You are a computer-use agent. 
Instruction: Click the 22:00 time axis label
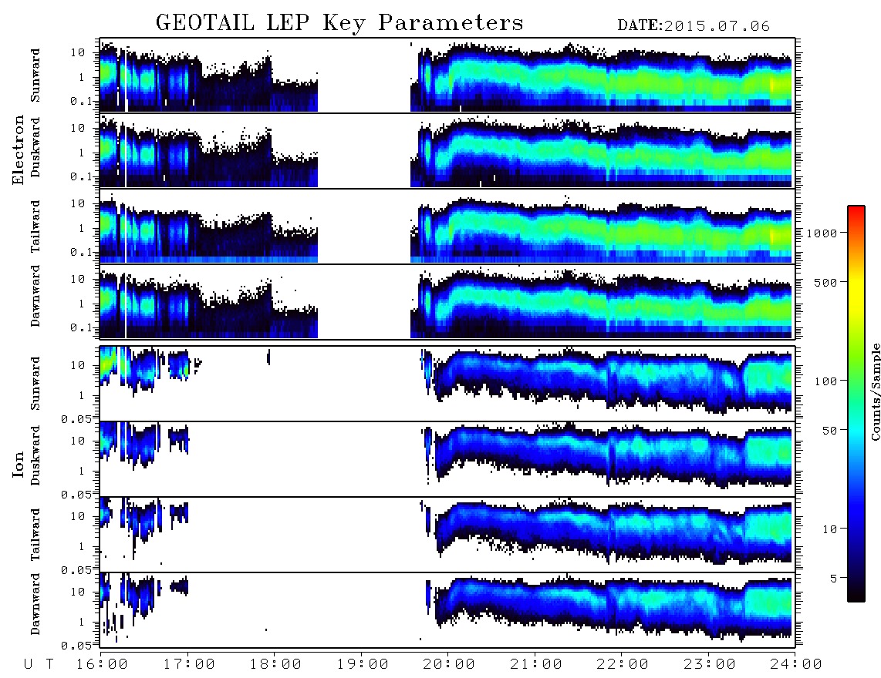(623, 665)
